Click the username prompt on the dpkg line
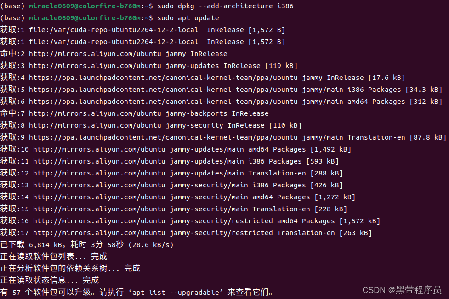 85,6
